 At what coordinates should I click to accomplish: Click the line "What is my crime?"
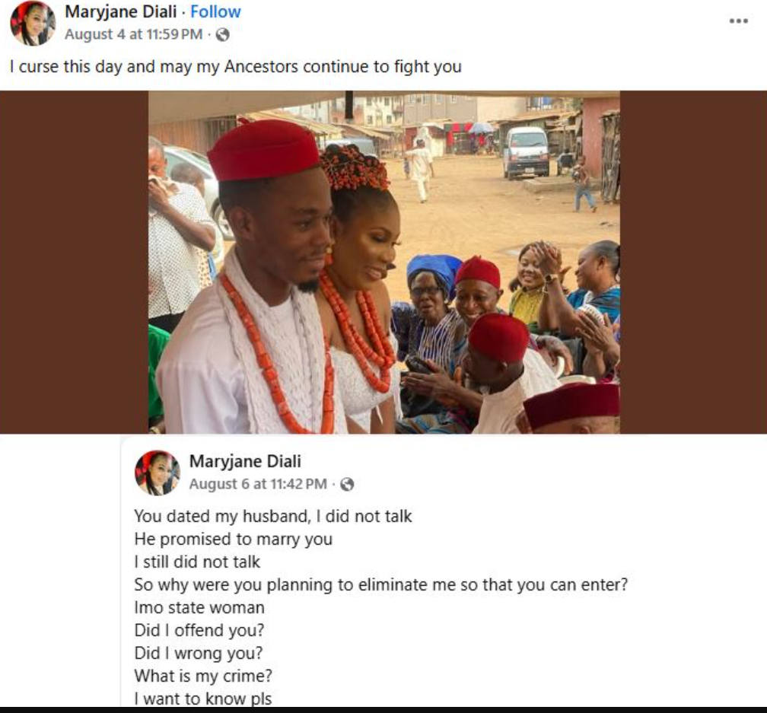[x=203, y=675]
